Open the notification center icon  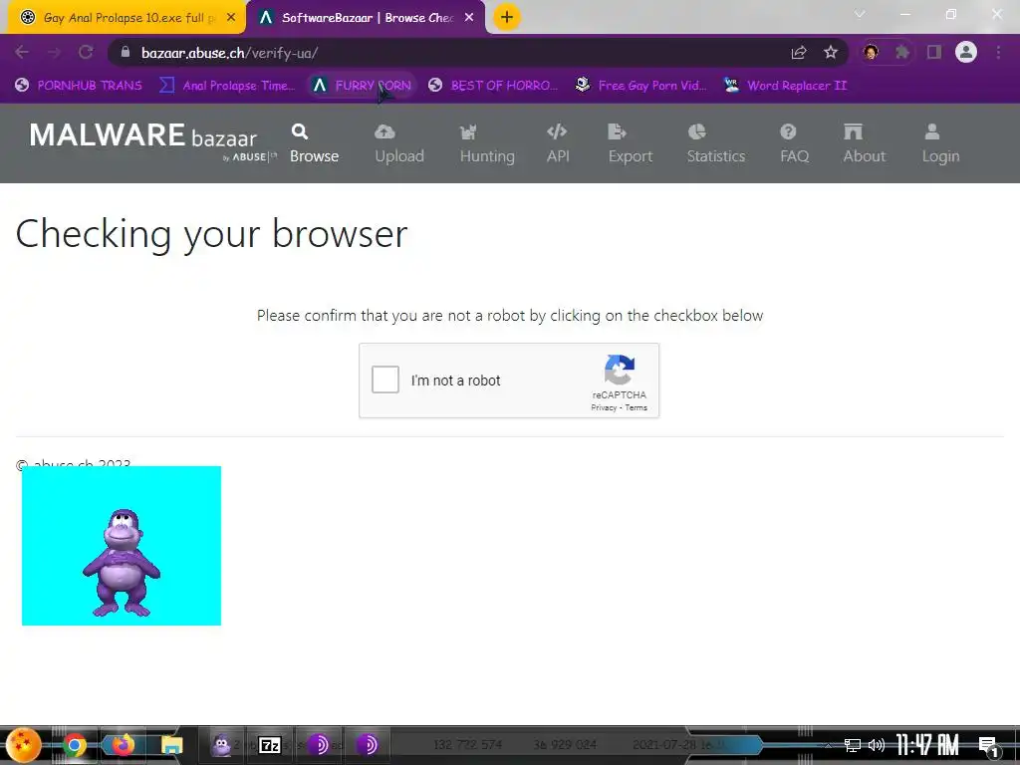988,745
